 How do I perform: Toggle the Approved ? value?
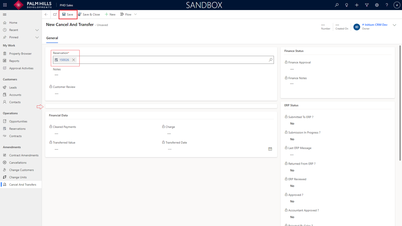click(x=292, y=201)
